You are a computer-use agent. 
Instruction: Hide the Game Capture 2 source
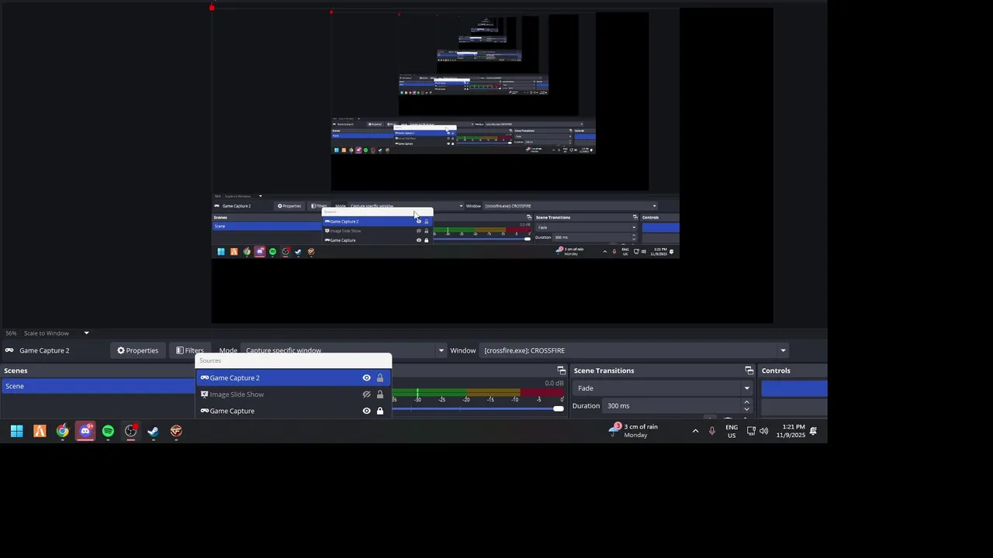tap(366, 378)
